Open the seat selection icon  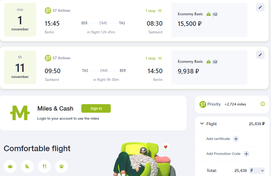pos(27,166)
